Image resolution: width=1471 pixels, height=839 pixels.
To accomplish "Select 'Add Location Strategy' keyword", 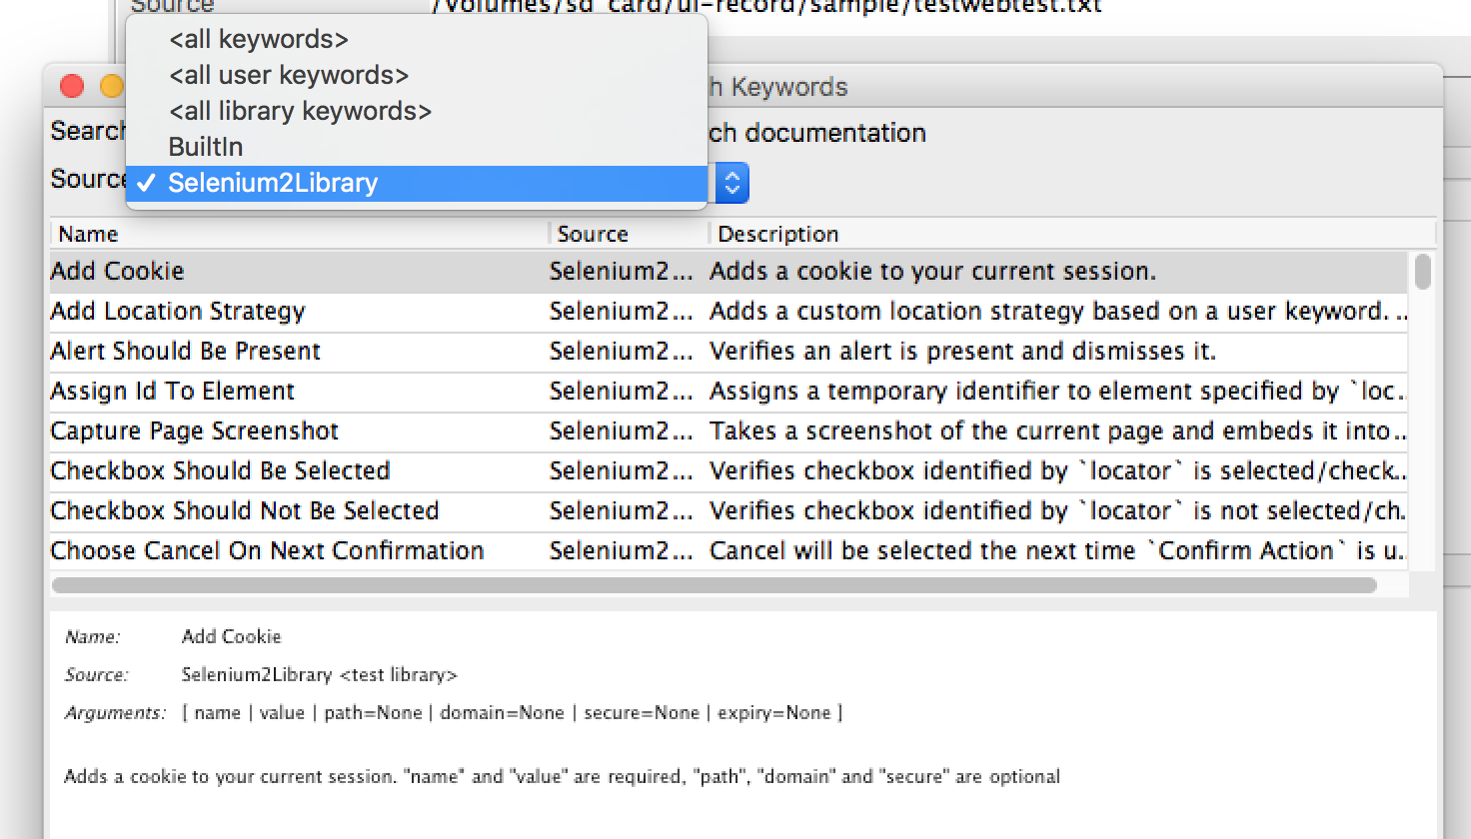I will click(x=729, y=312).
